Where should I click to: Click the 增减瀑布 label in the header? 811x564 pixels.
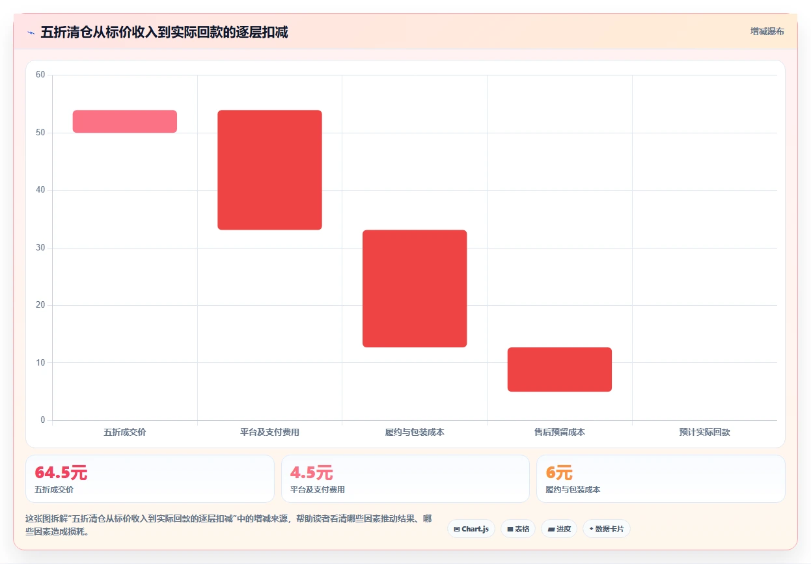pyautogui.click(x=767, y=31)
